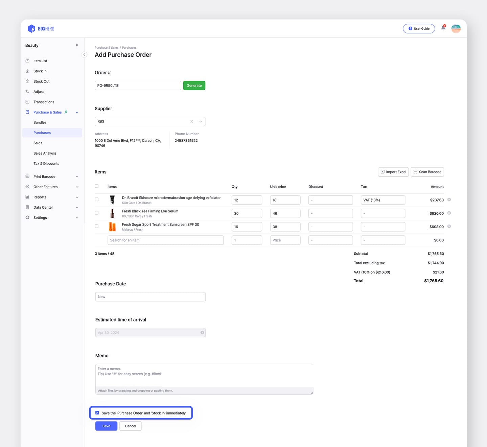The height and width of the screenshot is (447, 487).
Task: Click the user profile avatar picture
Action: 456,28
